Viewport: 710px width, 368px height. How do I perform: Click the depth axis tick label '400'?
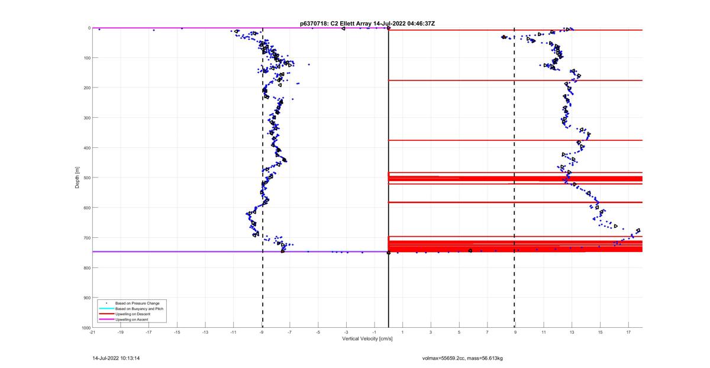click(x=86, y=148)
